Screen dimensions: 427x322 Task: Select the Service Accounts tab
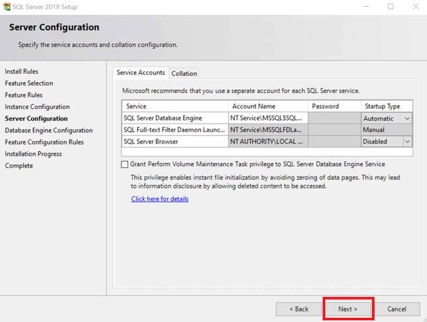(x=141, y=73)
